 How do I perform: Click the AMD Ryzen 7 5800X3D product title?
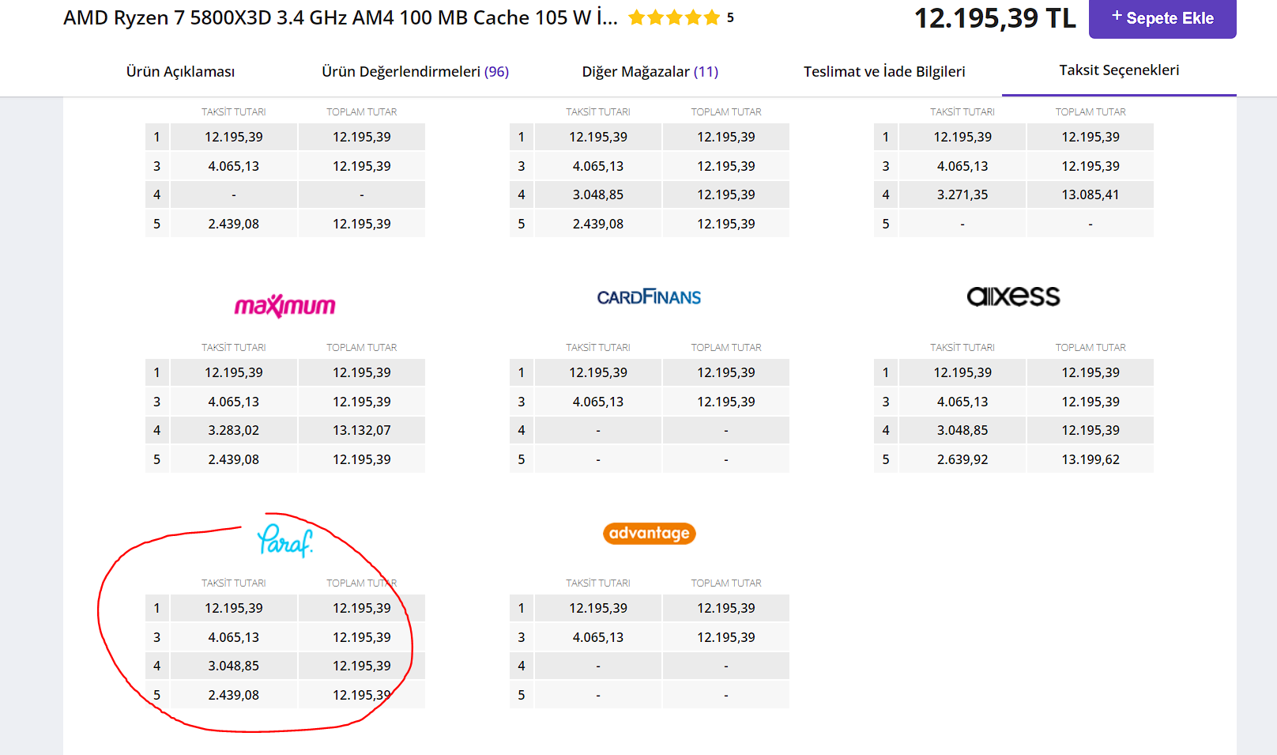[340, 17]
